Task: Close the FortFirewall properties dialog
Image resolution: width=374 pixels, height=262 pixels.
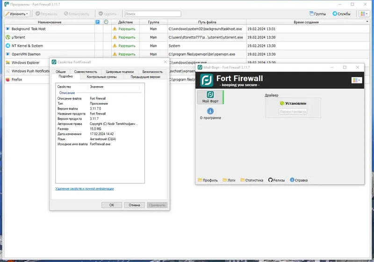Action: 165,62
